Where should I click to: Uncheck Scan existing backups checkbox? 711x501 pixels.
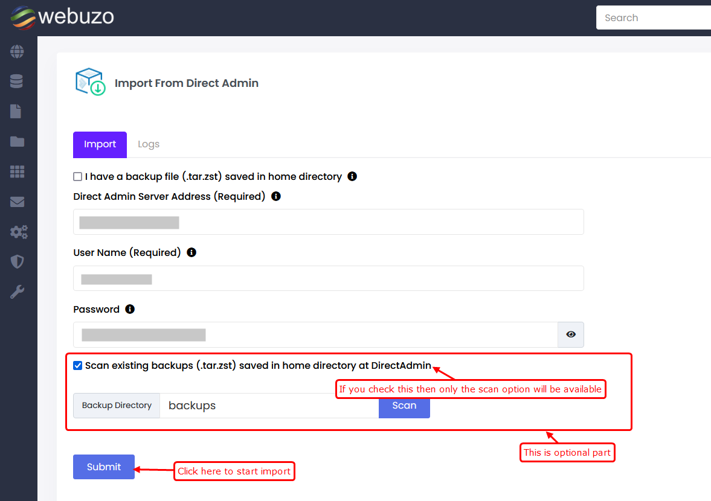78,366
